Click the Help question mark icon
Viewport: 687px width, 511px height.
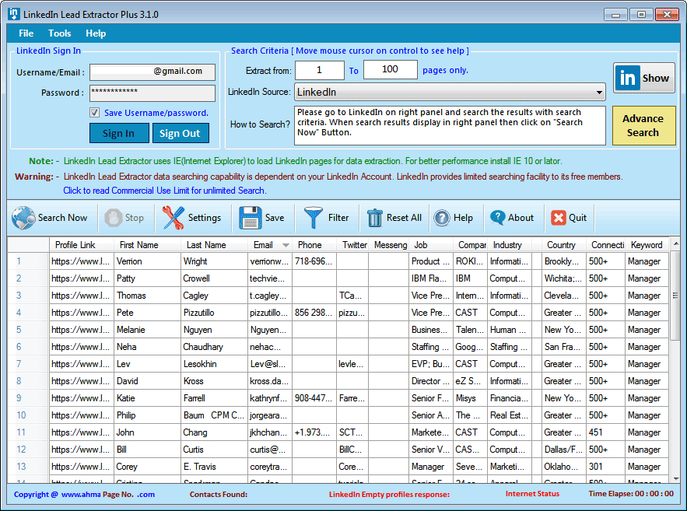click(442, 218)
